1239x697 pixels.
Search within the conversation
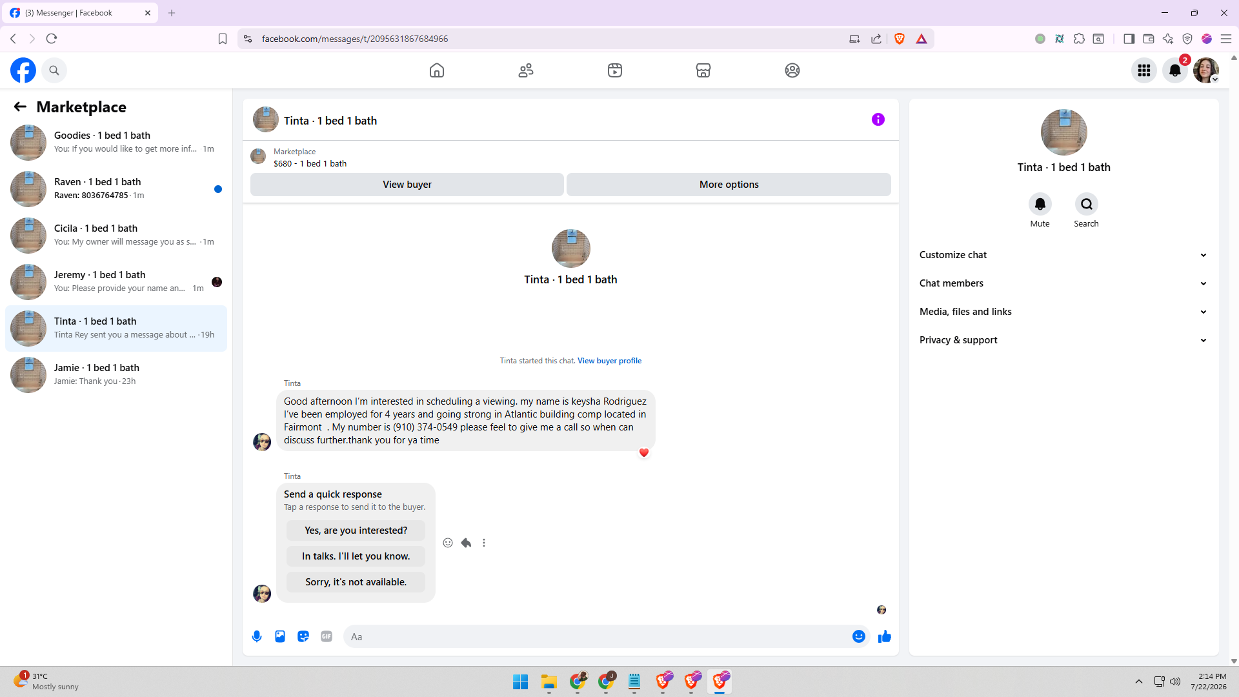click(1087, 204)
